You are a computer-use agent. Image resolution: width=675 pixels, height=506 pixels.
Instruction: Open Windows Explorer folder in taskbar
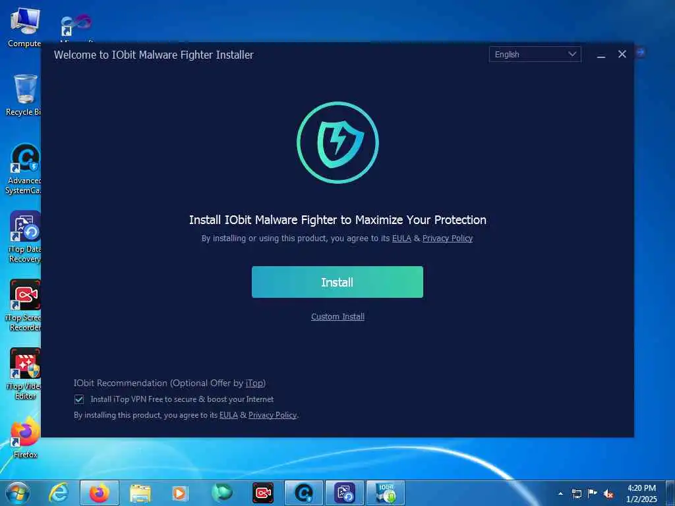point(140,493)
